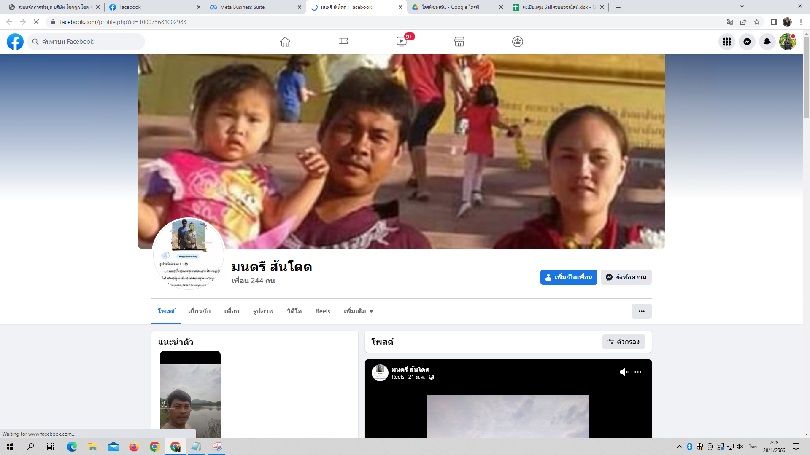
Task: Open the notifications bell icon
Action: pyautogui.click(x=767, y=42)
